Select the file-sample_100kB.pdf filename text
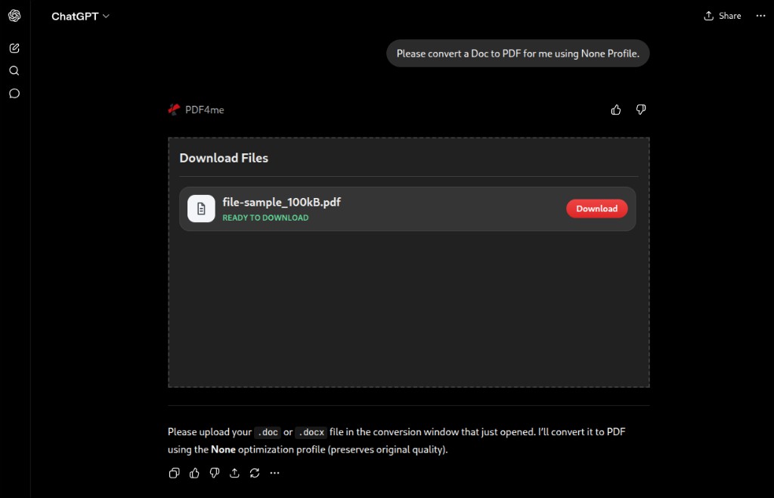 pos(281,202)
